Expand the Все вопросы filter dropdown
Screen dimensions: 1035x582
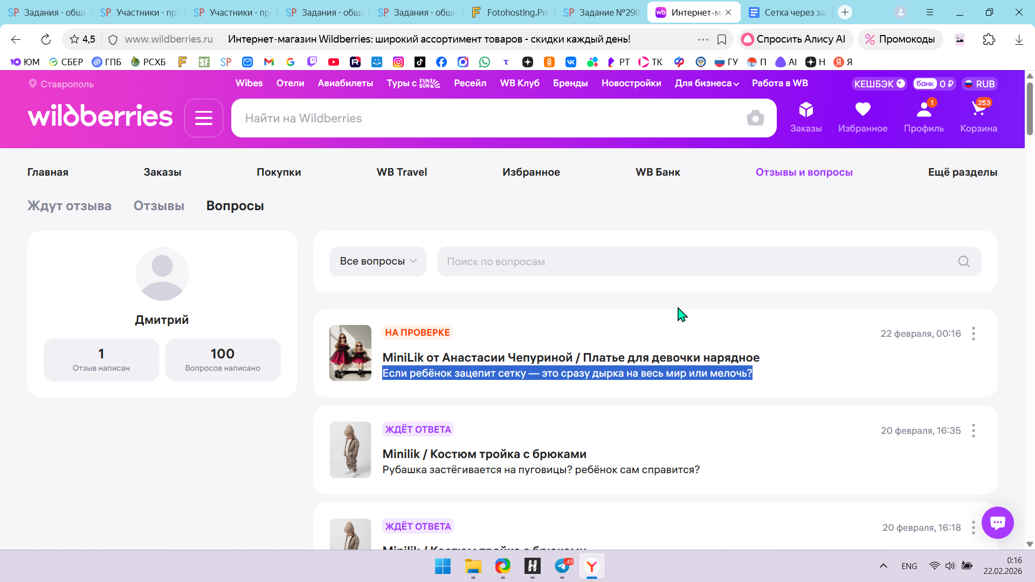pos(377,261)
